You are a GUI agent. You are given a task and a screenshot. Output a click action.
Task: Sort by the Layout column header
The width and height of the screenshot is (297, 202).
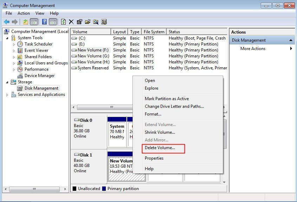[120, 32]
